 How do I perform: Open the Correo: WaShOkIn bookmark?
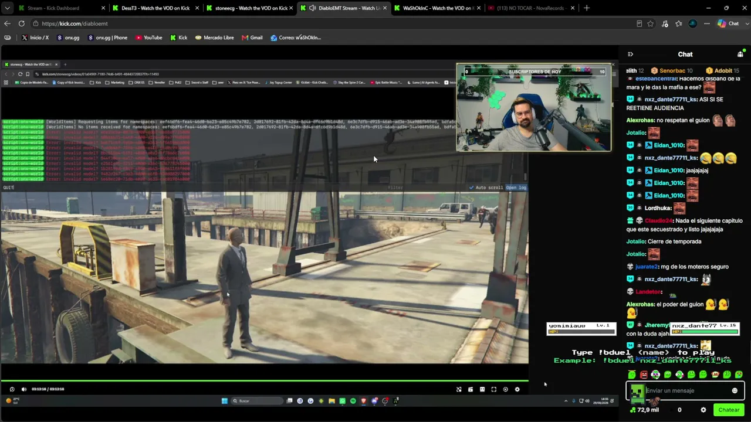coord(296,38)
